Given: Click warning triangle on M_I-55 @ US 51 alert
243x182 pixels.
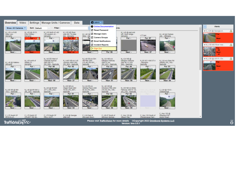Looking at the screenshot, I should tap(231, 59).
